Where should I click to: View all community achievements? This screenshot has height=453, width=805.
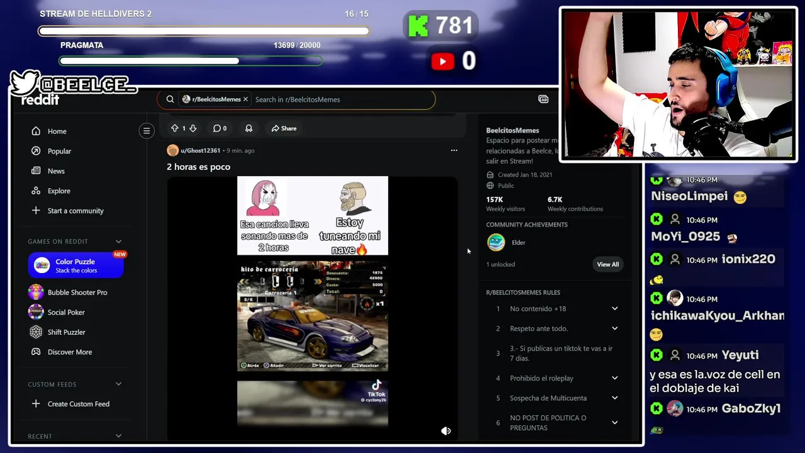tap(608, 264)
